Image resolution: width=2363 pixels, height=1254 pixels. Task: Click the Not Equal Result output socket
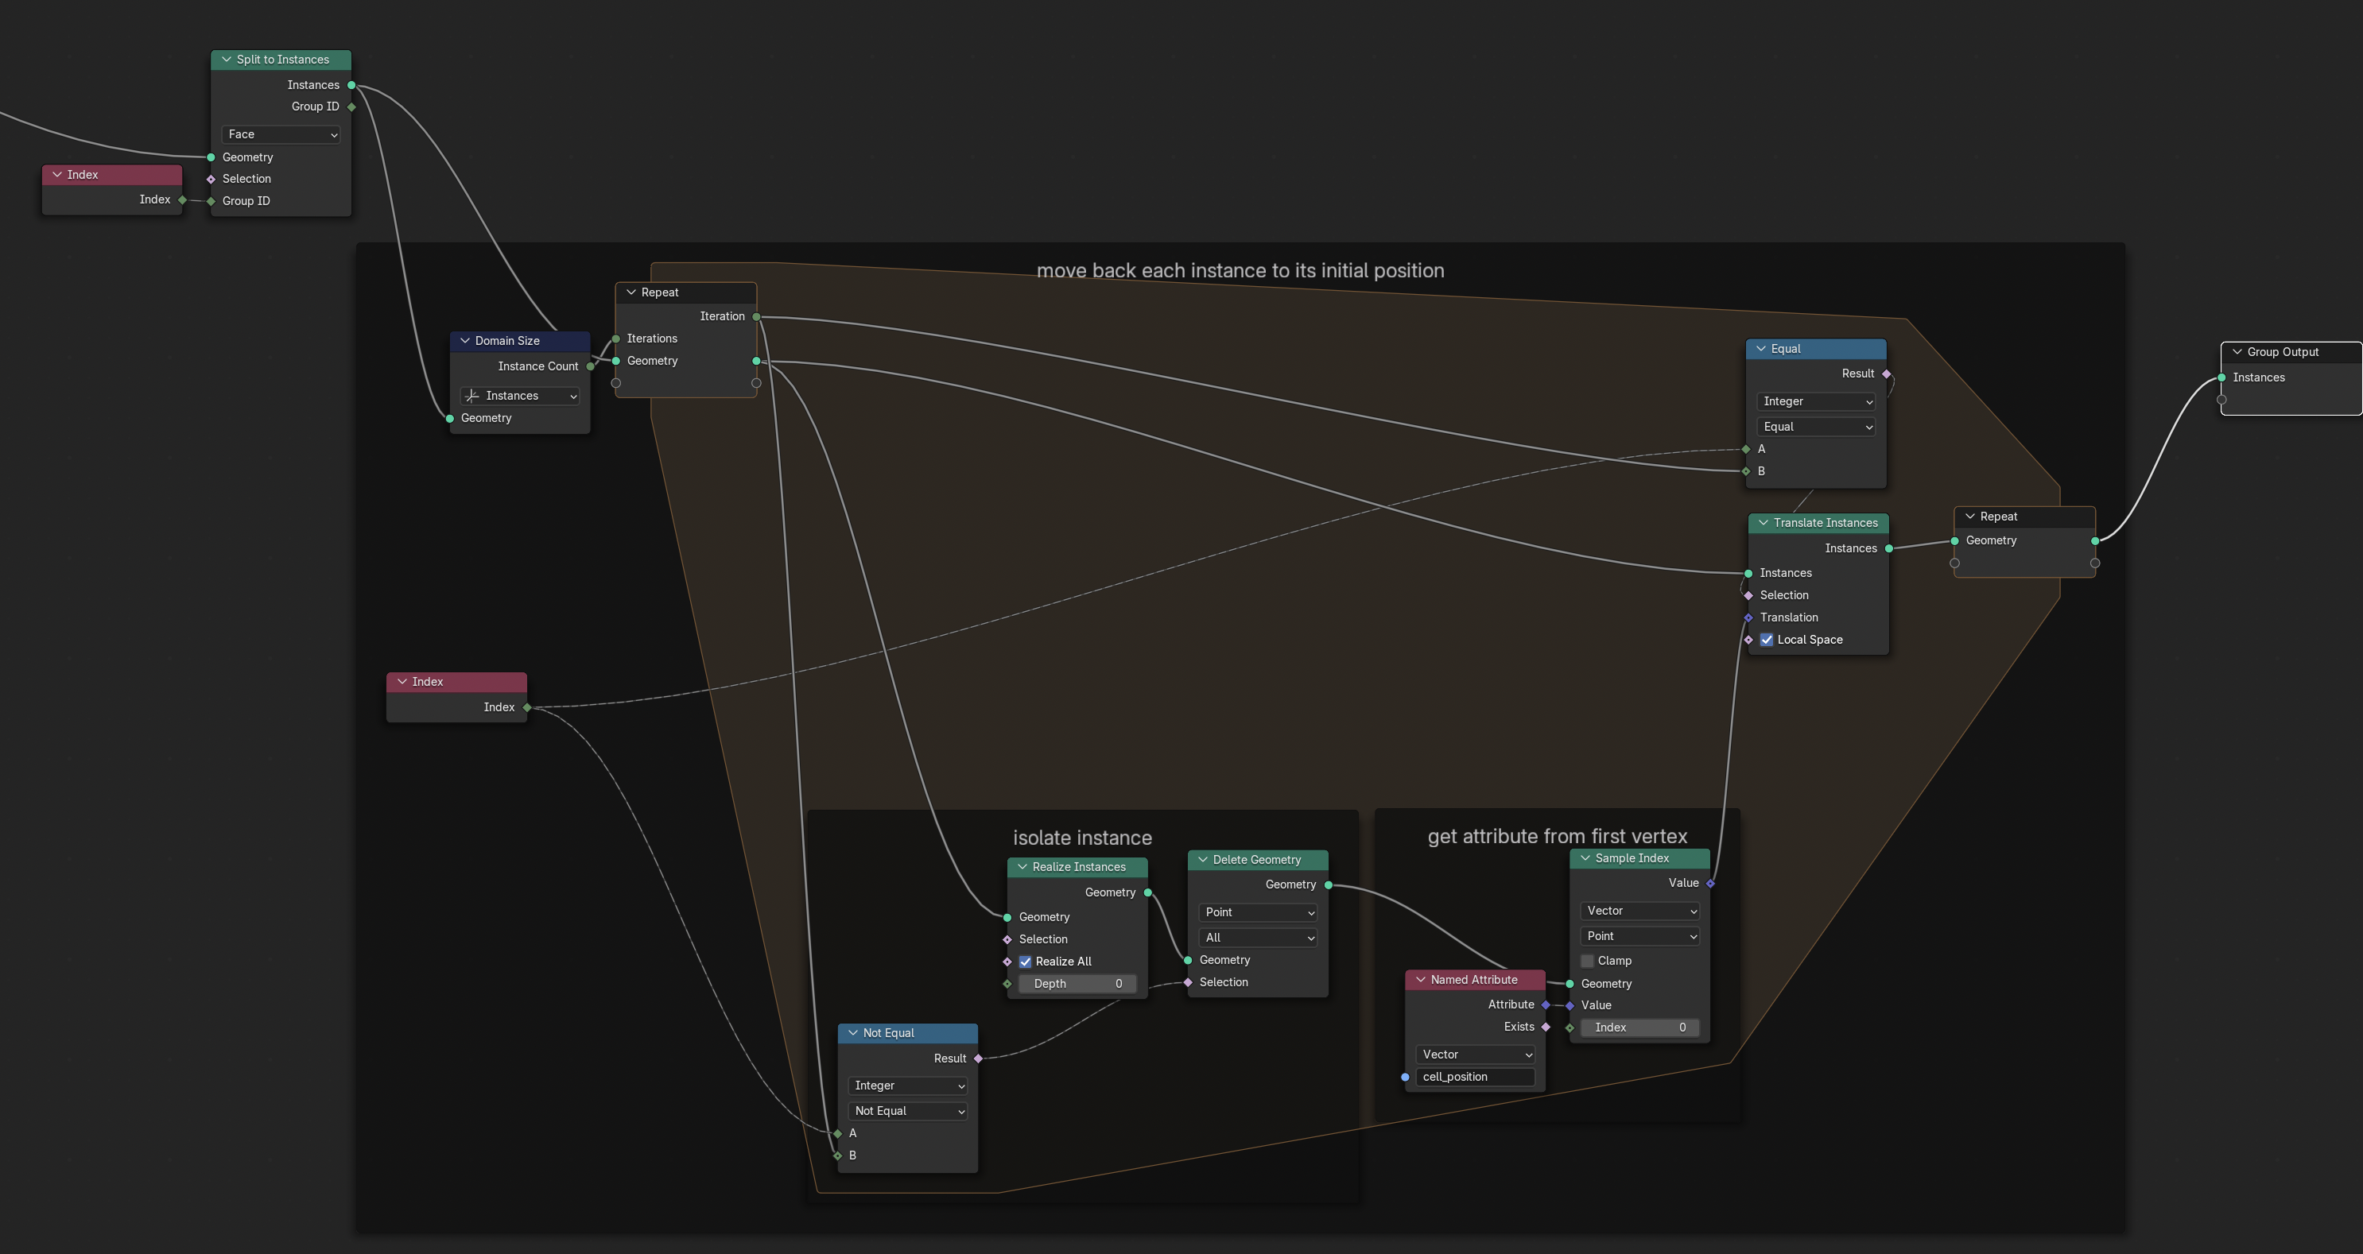click(978, 1059)
